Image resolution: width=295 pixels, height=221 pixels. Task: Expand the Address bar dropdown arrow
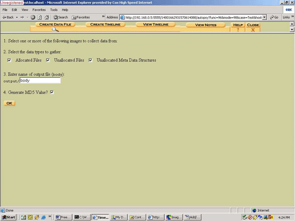[265, 17]
